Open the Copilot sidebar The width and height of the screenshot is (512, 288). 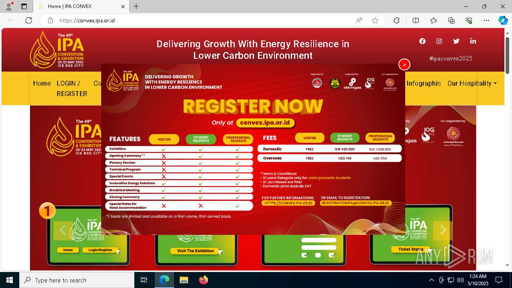(503, 20)
